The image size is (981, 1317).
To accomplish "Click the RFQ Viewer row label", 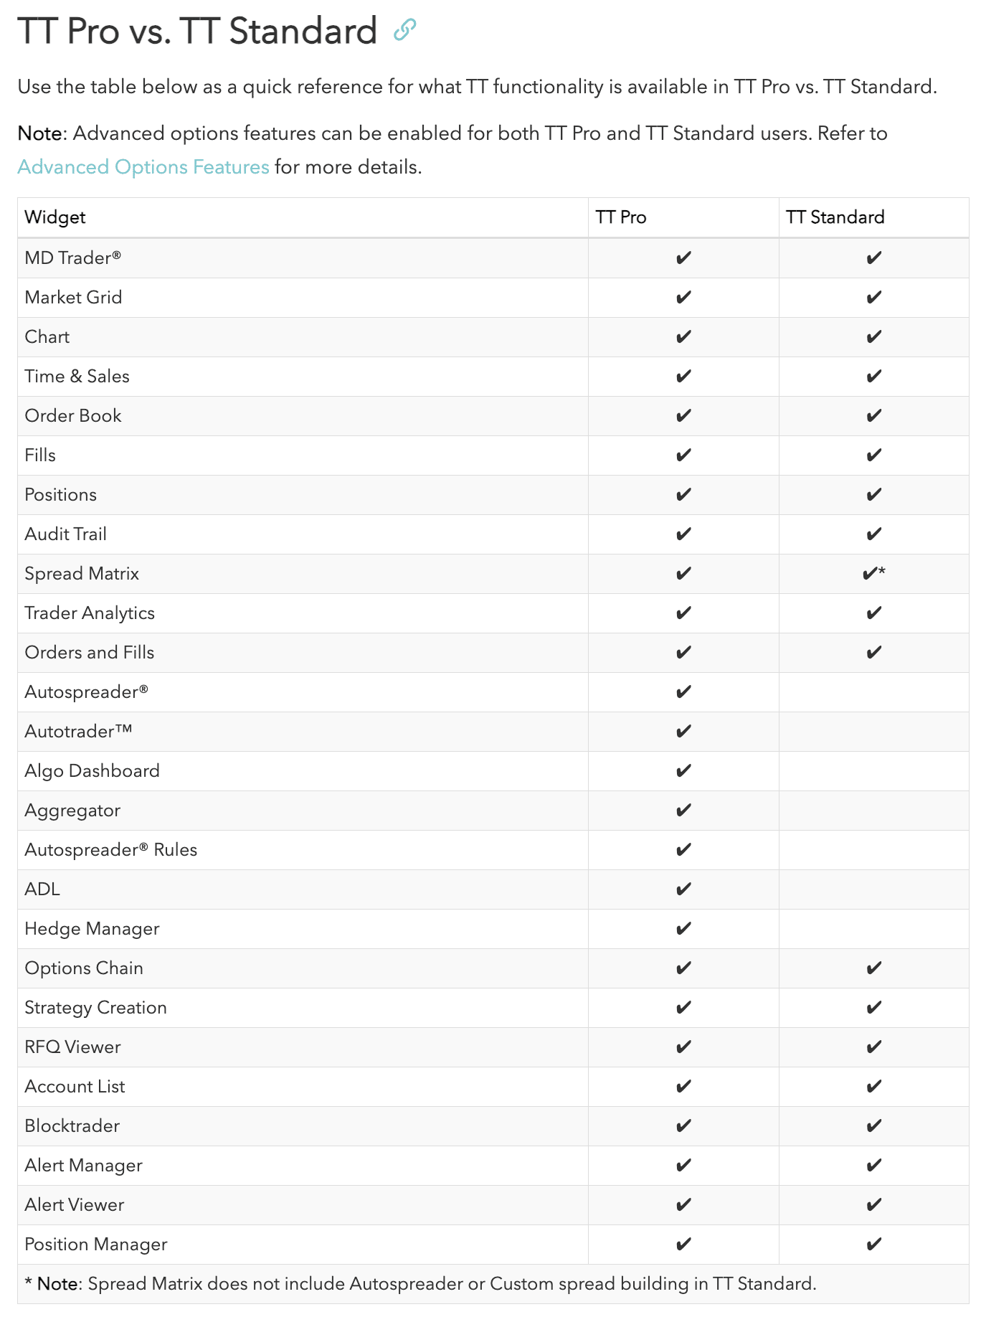I will (x=72, y=1047).
